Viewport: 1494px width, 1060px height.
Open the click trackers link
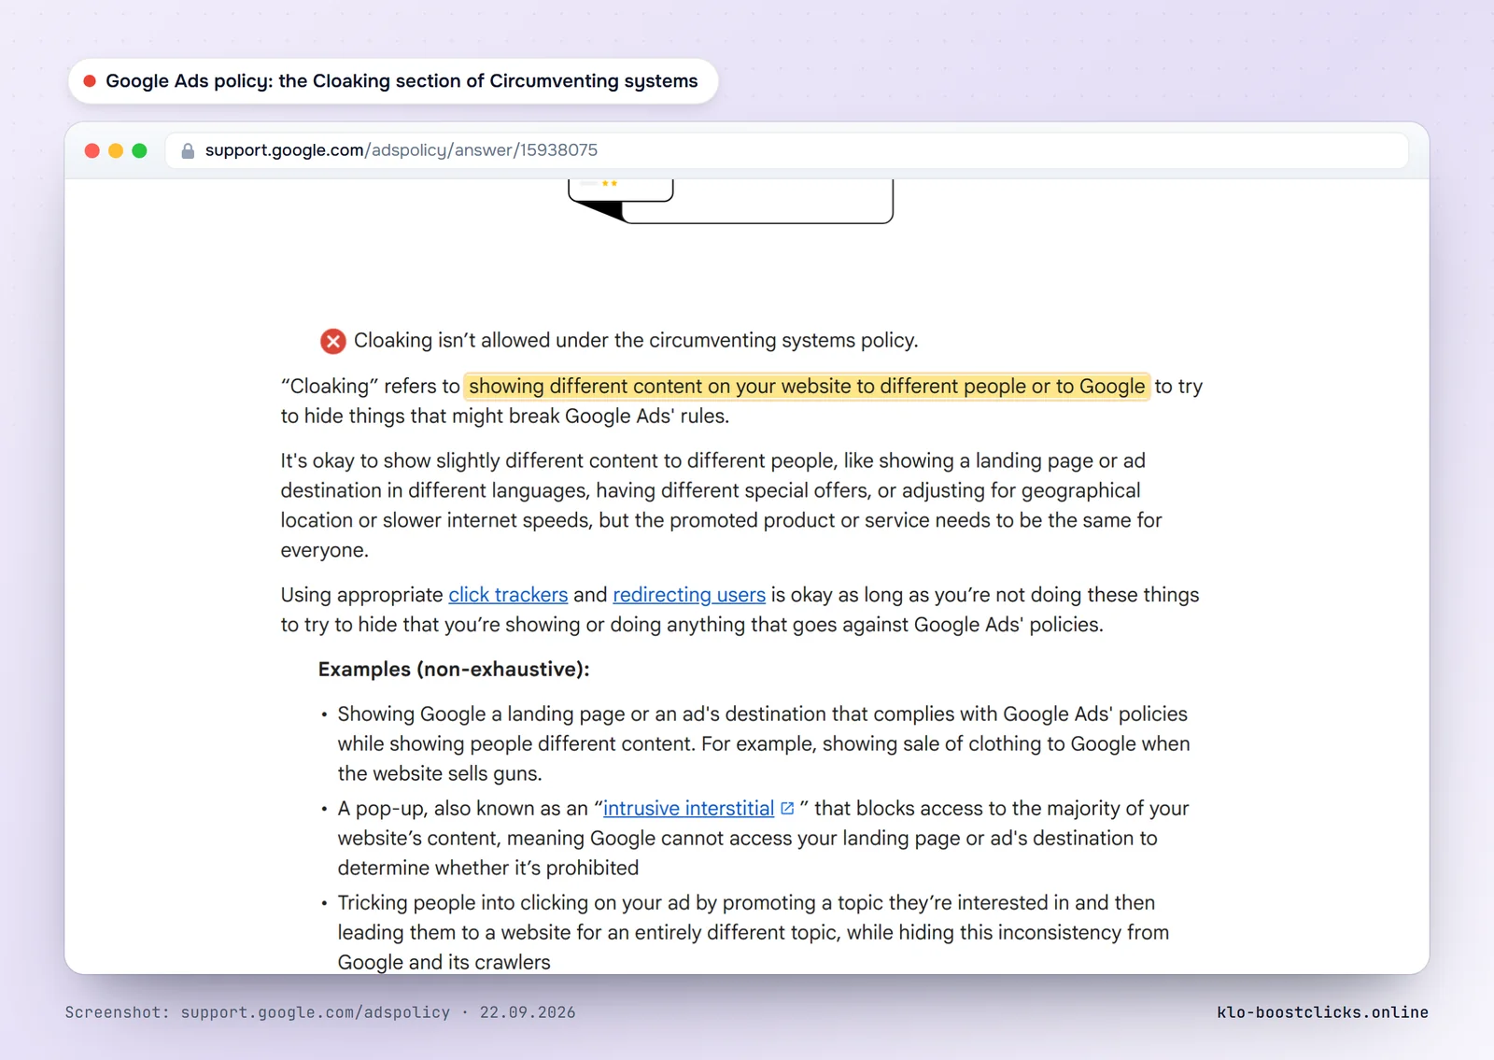point(508,595)
